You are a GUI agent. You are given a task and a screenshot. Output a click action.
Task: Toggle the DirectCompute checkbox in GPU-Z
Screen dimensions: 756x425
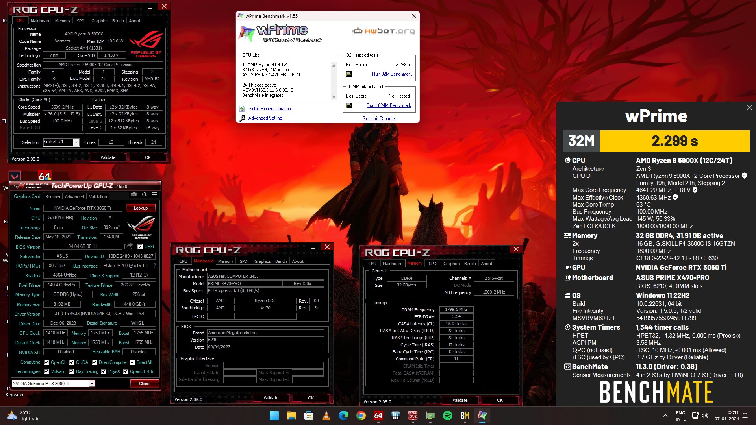[94, 362]
